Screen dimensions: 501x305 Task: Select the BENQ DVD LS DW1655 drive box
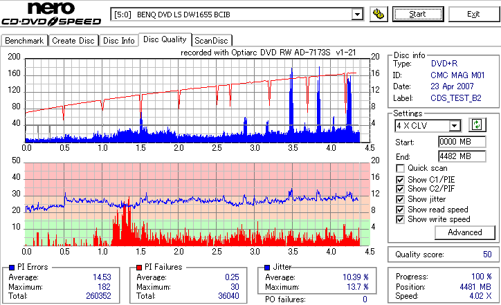[237, 15]
